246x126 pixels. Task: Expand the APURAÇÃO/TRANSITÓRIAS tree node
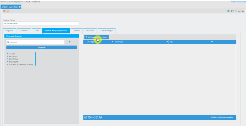point(7,64)
